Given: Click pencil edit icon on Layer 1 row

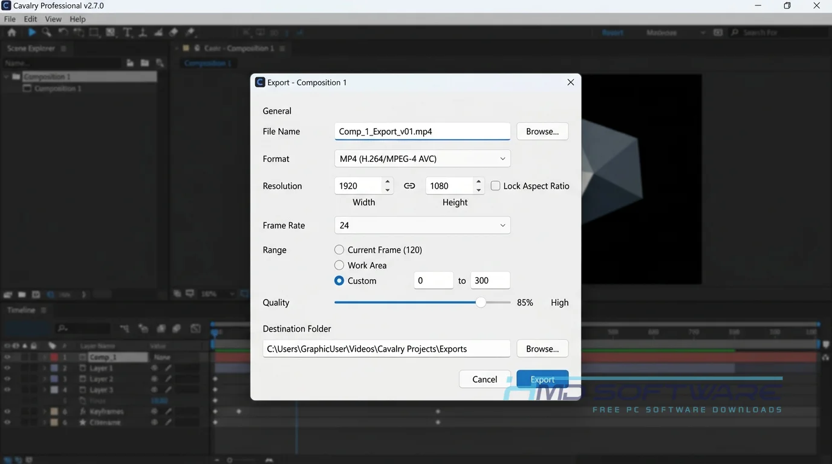Looking at the screenshot, I should click(x=169, y=368).
